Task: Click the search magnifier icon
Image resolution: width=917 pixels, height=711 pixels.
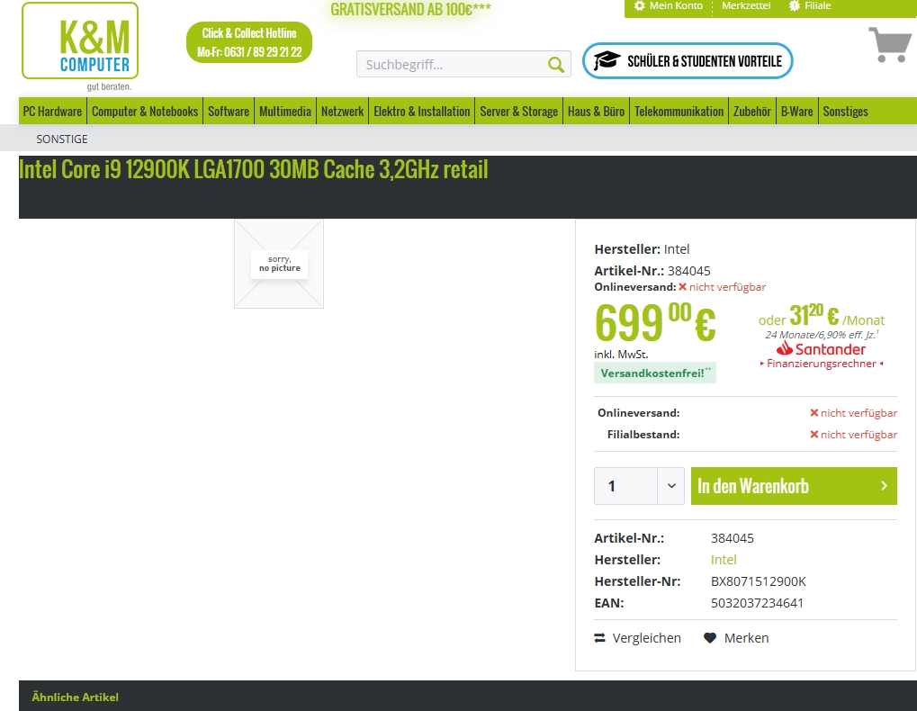Action: tap(555, 64)
